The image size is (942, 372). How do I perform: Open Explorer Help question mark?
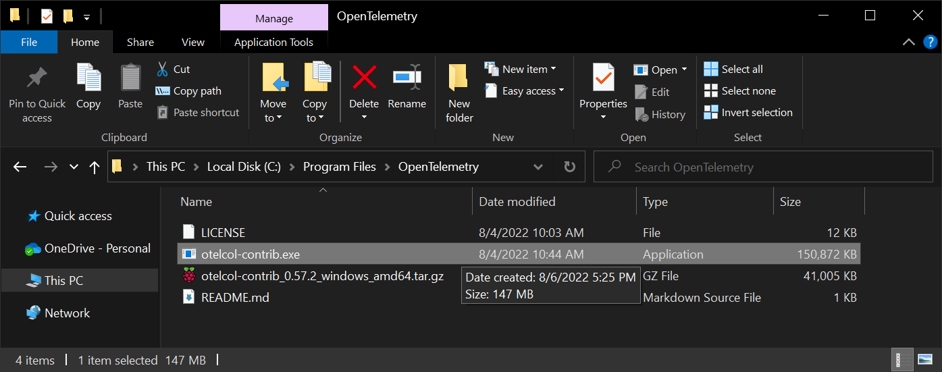pos(930,42)
